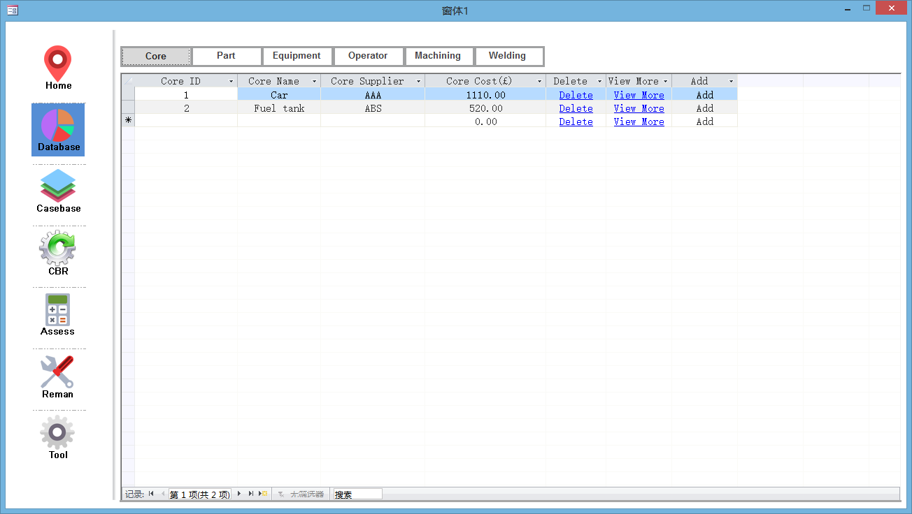Click View More for Fuel tank
The width and height of the screenshot is (912, 514).
click(639, 108)
